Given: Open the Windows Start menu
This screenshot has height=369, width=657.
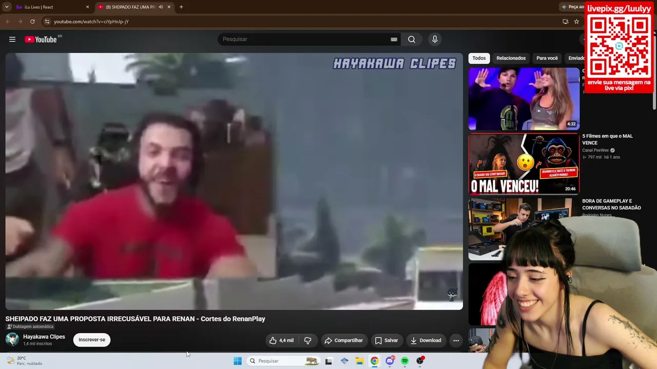Looking at the screenshot, I should tap(238, 361).
